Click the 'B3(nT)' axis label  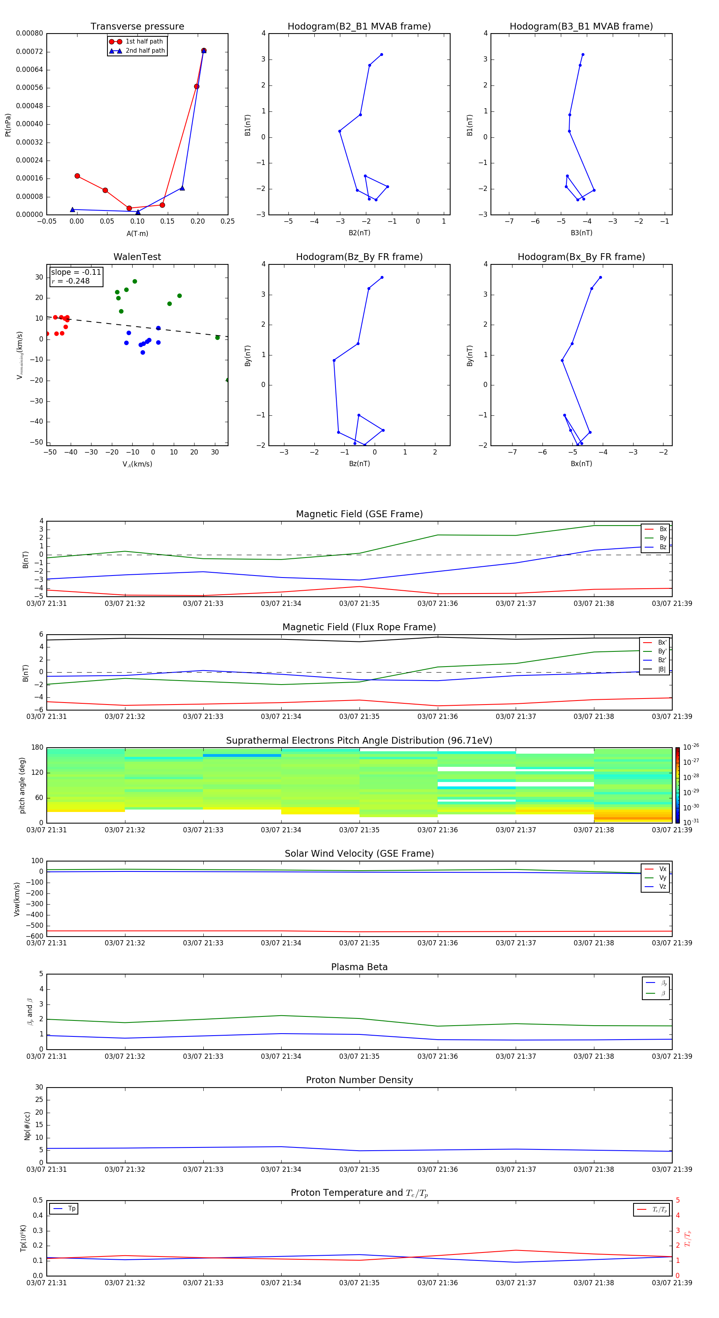[581, 233]
